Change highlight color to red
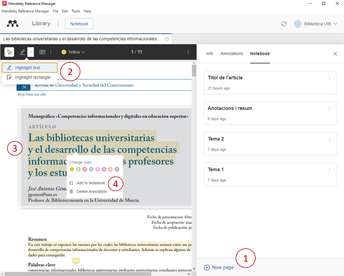The width and height of the screenshot is (344, 276). point(85,169)
